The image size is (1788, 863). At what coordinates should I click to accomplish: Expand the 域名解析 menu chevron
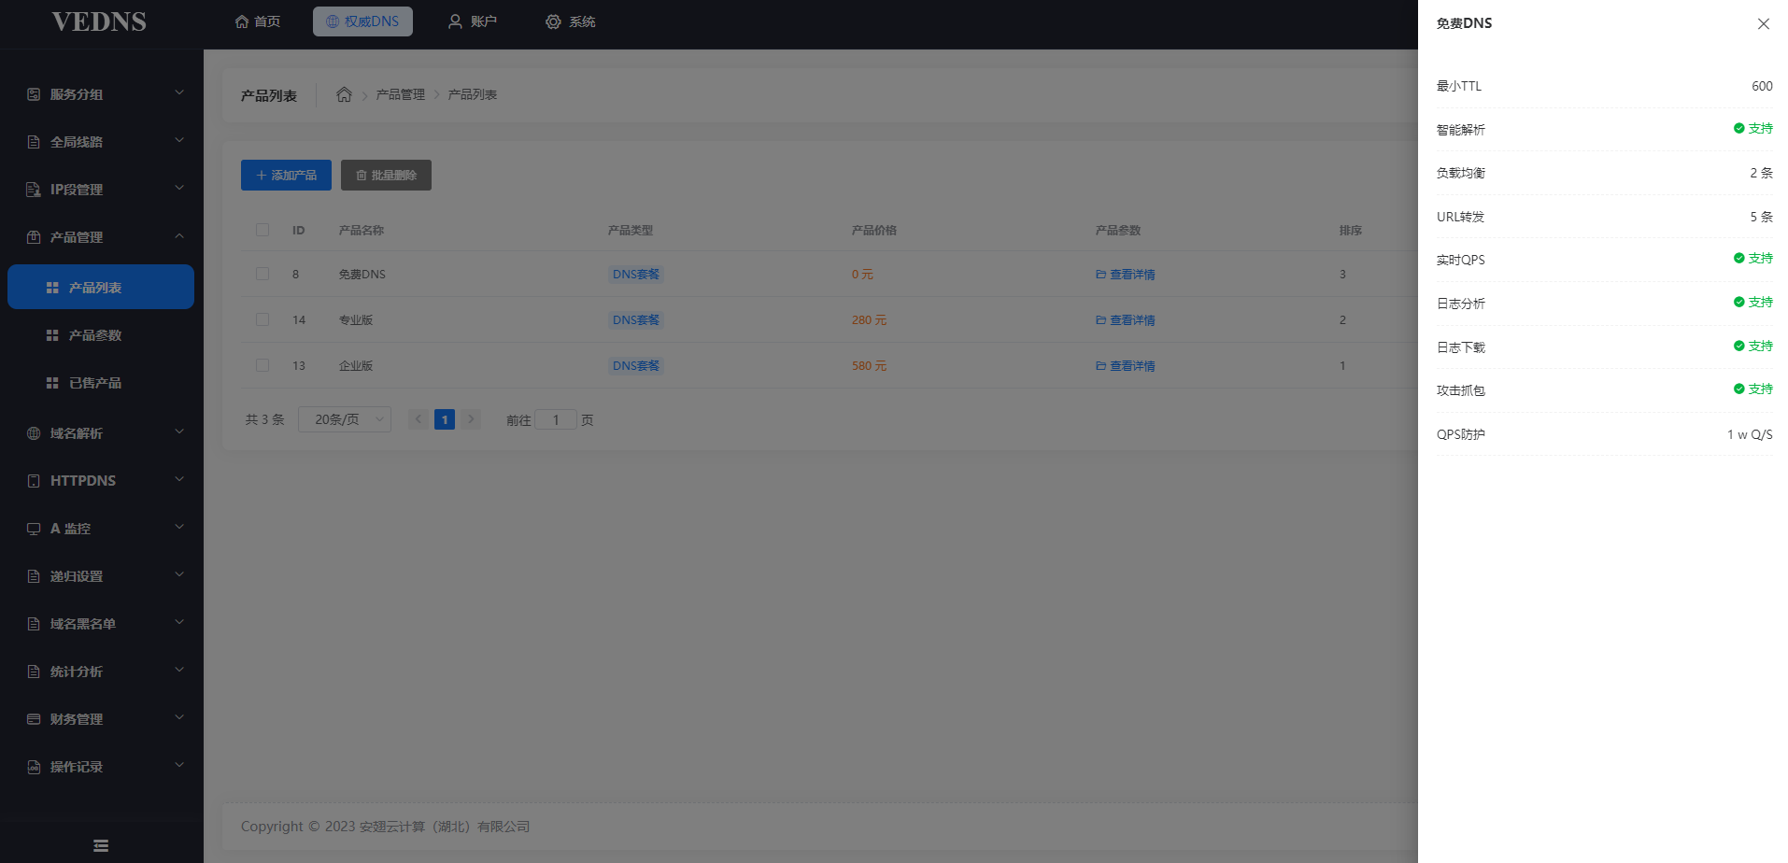[179, 431]
